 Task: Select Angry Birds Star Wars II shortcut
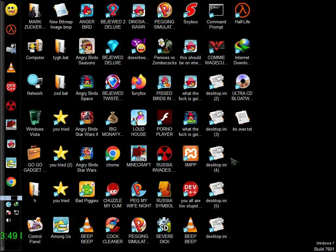(x=87, y=123)
